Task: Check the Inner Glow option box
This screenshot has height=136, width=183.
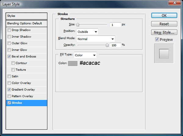Action: click(9, 50)
